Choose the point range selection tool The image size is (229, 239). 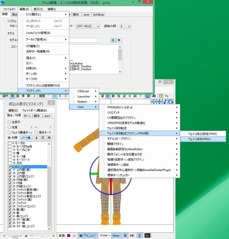click(x=49, y=96)
